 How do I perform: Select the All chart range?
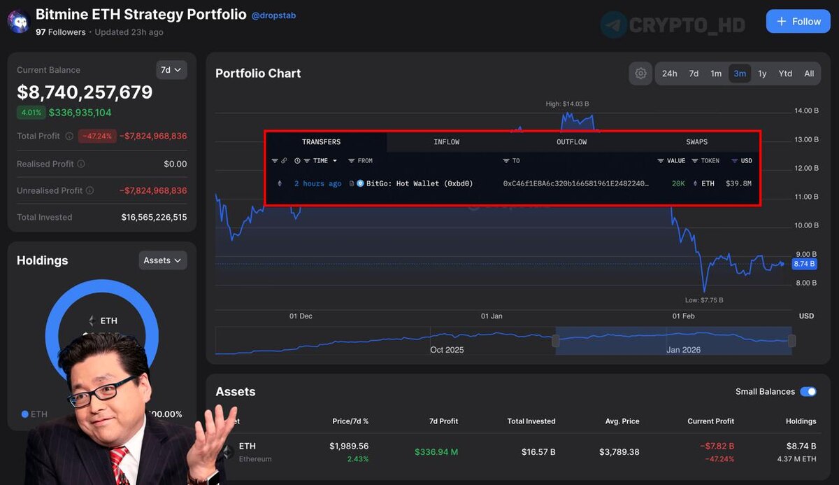pyautogui.click(x=809, y=73)
